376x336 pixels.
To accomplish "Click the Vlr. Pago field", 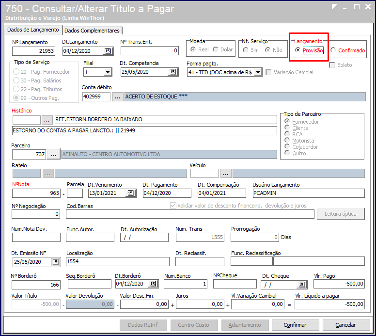I will pyautogui.click(x=339, y=284).
